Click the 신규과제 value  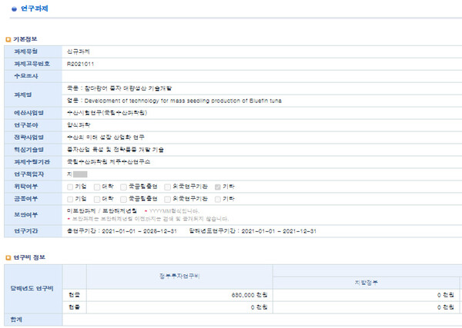78,51
